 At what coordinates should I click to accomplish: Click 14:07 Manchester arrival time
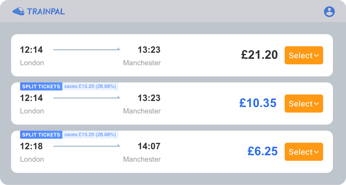coord(149,146)
